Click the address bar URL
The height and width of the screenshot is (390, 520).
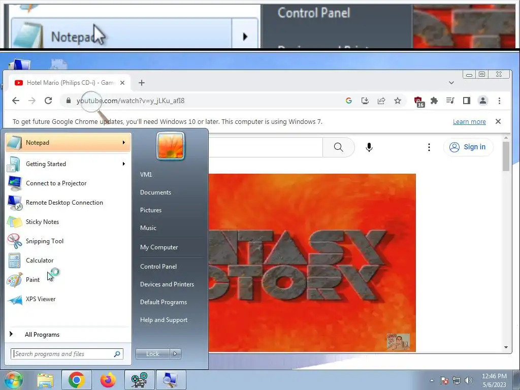[131, 101]
